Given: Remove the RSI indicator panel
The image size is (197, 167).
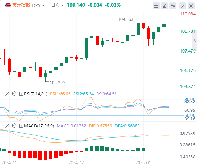Looking at the screenshot, I should [7, 94].
